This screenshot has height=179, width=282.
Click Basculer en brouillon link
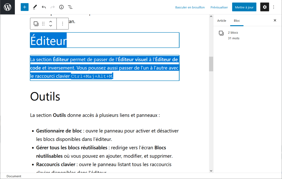tap(190, 7)
